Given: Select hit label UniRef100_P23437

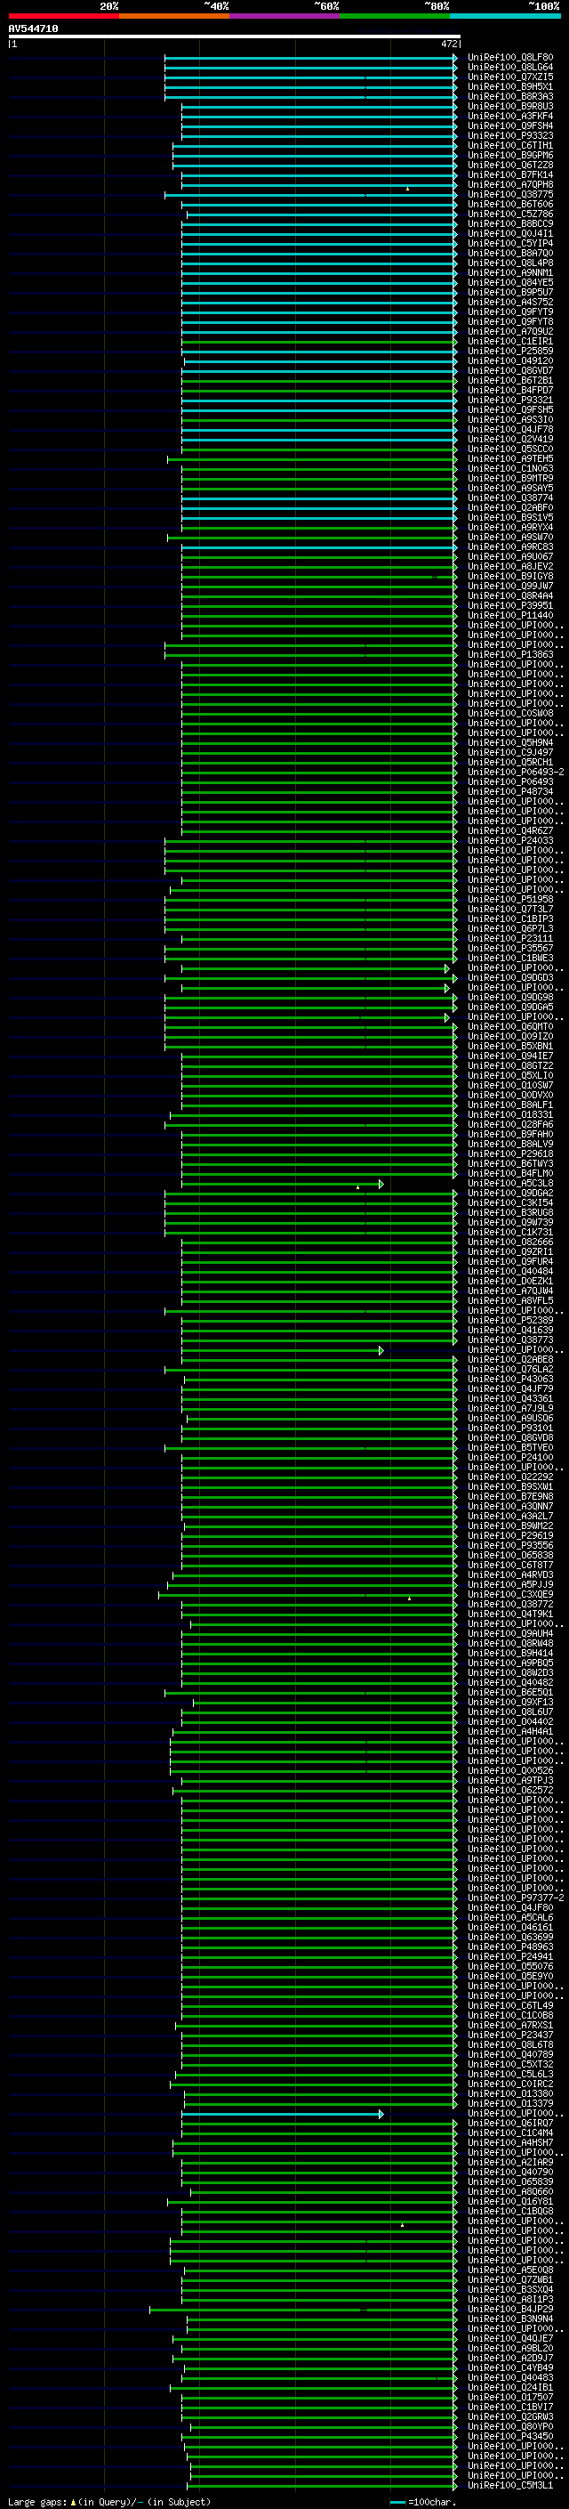Looking at the screenshot, I should click(510, 2035).
